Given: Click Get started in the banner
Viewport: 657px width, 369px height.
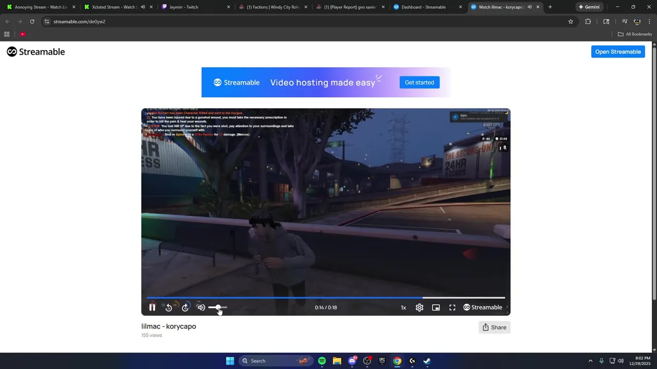Looking at the screenshot, I should tap(419, 83).
